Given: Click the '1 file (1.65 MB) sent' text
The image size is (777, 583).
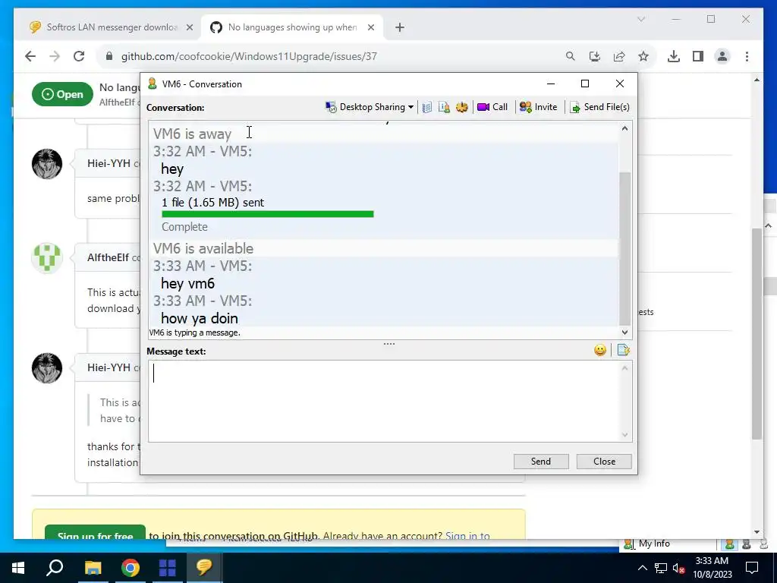Looking at the screenshot, I should click(x=212, y=202).
